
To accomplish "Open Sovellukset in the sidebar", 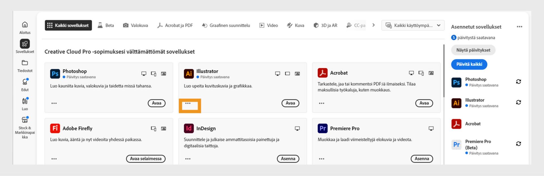I will [x=25, y=46].
